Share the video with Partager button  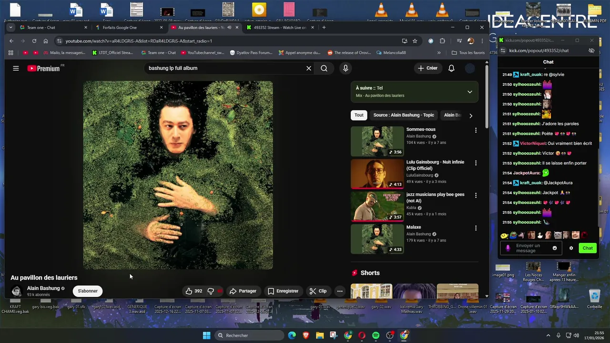tap(243, 291)
